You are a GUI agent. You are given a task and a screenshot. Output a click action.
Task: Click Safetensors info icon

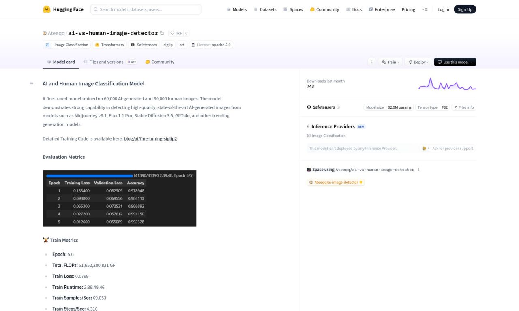tap(338, 107)
